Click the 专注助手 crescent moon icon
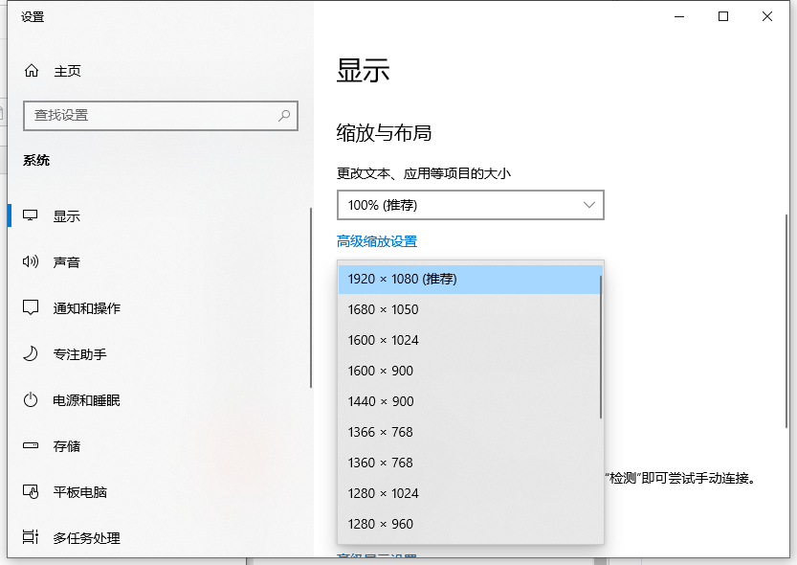This screenshot has width=797, height=565. tap(30, 353)
